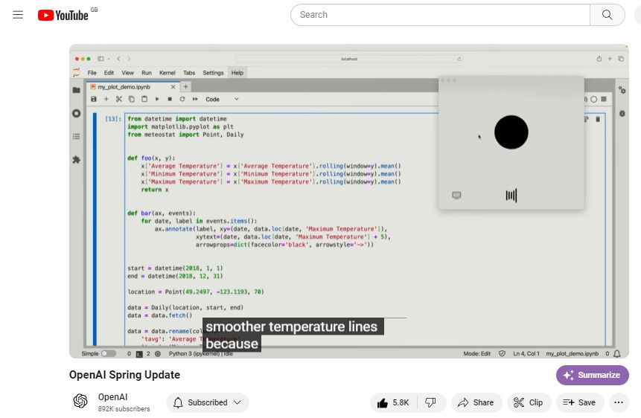Run the selected cell play icon
Screen dimensions: 641x418
click(x=157, y=99)
